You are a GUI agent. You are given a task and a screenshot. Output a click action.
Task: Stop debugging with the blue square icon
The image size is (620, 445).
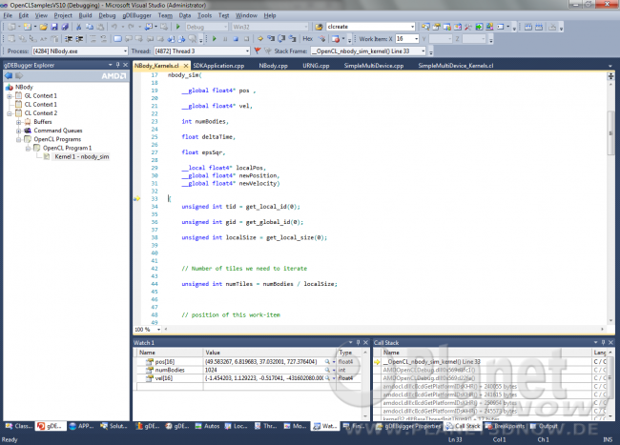coord(236,39)
